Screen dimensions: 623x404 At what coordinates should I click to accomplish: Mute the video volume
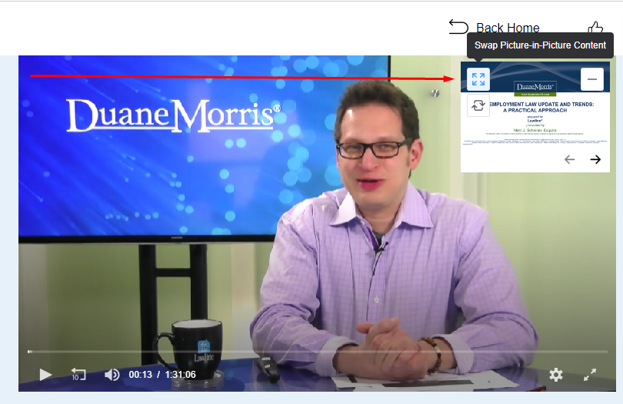[112, 375]
